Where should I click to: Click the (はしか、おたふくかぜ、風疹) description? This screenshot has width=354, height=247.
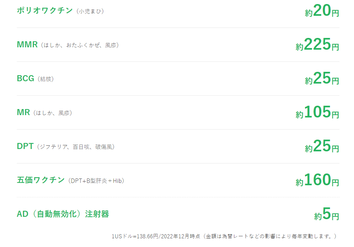pyautogui.click(x=80, y=45)
